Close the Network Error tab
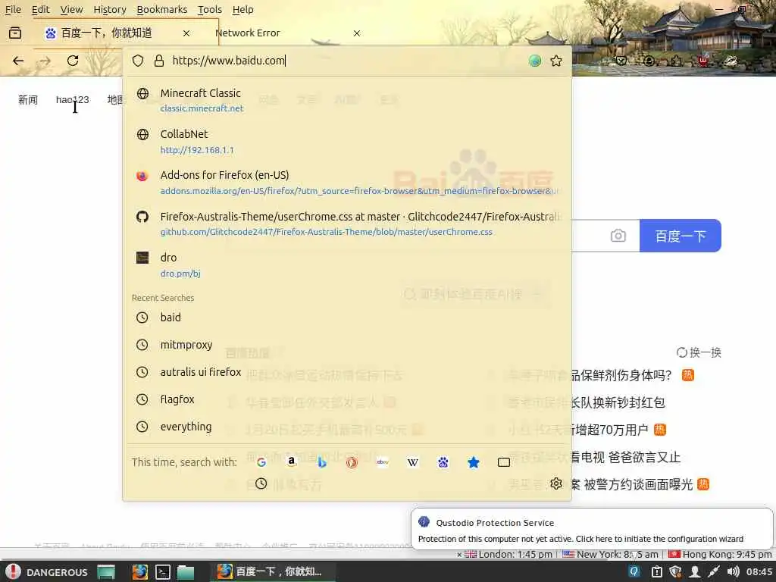The image size is (776, 582). (x=357, y=33)
